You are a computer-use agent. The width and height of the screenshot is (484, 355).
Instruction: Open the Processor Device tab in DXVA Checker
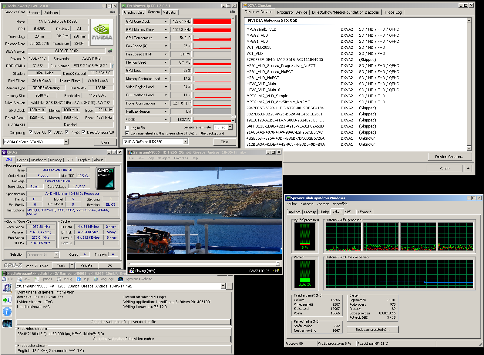[292, 12]
